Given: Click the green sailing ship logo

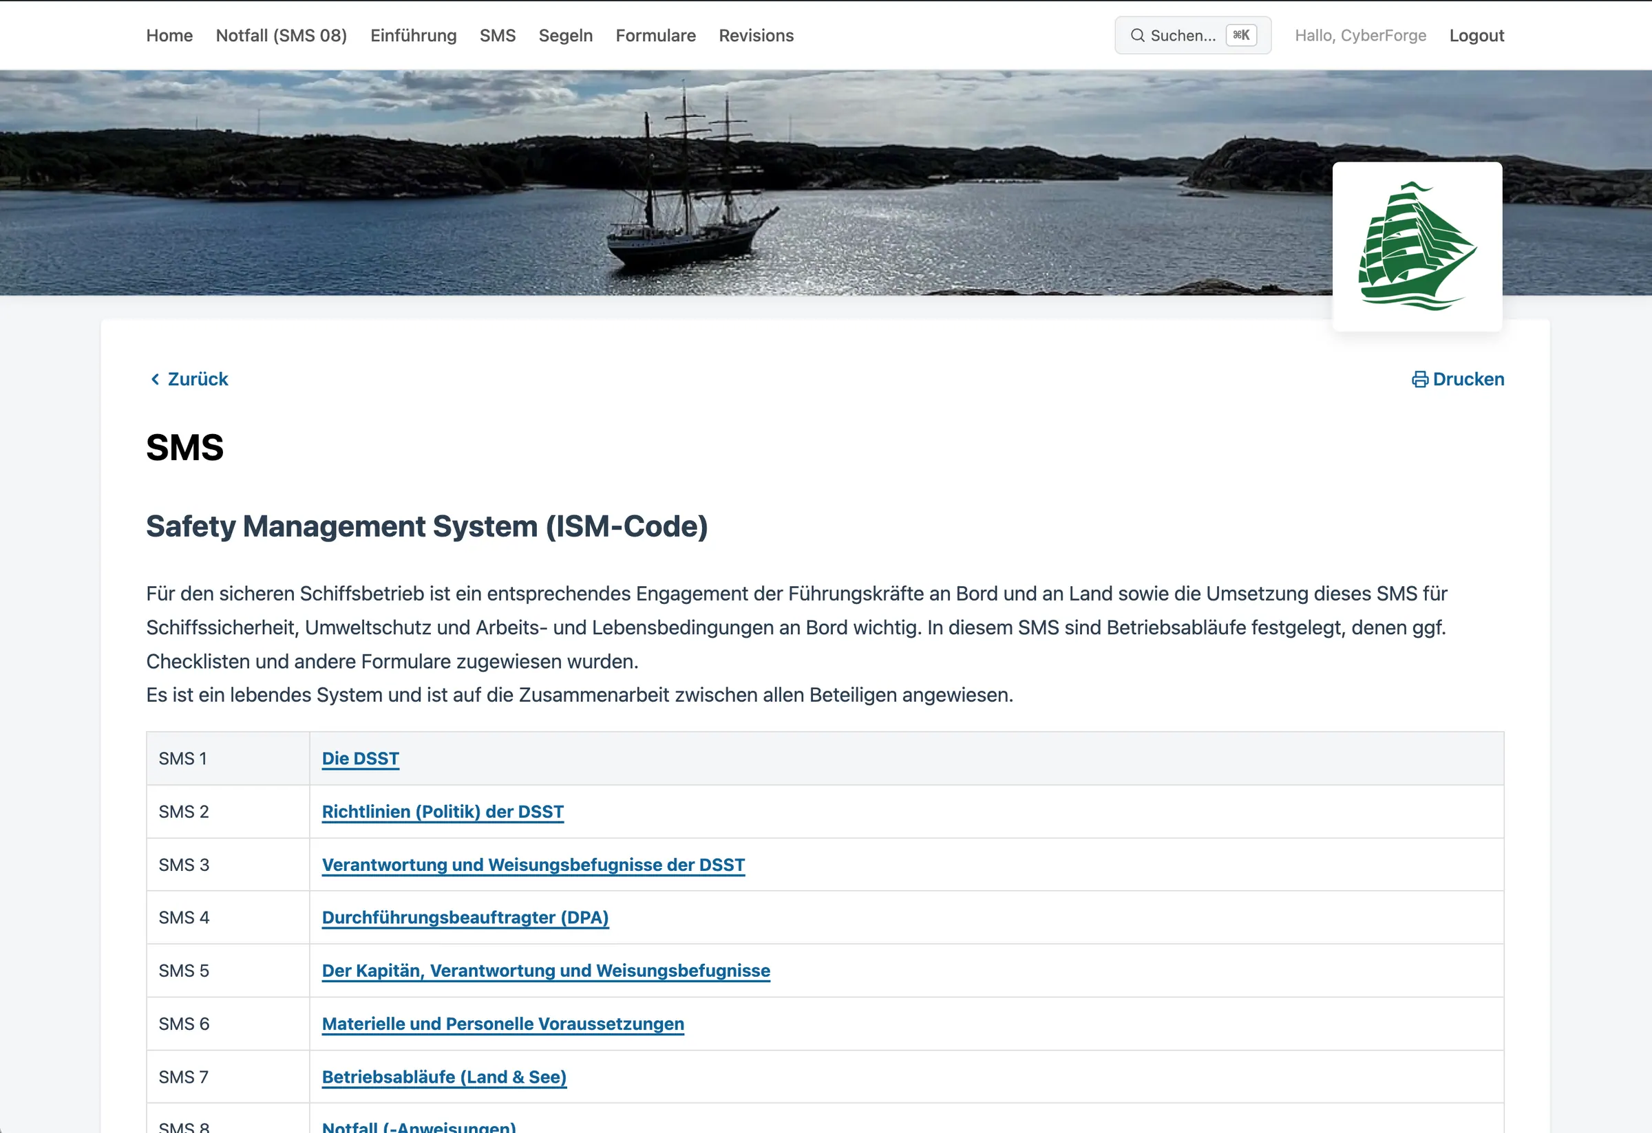Looking at the screenshot, I should pos(1417,246).
